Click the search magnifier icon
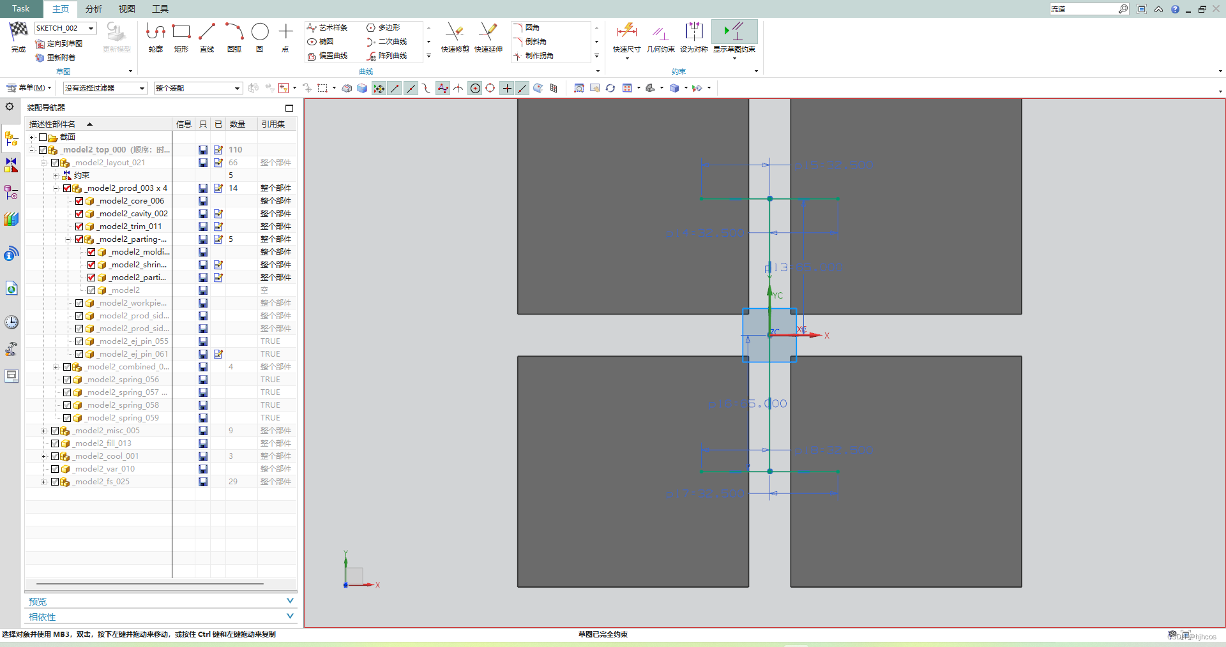This screenshot has width=1226, height=647. point(1123,9)
